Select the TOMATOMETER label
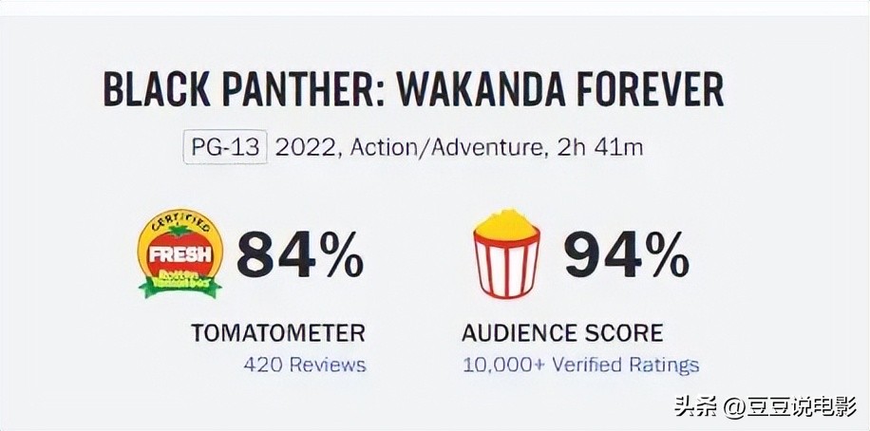The width and height of the screenshot is (870, 431). (x=277, y=333)
